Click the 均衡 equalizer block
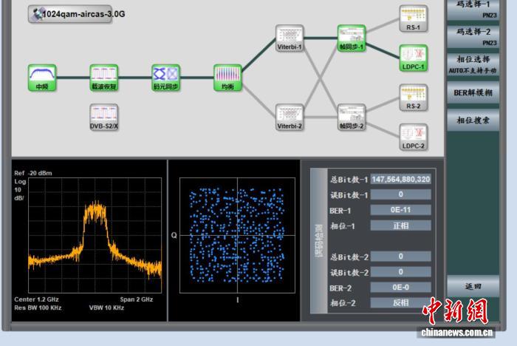The height and width of the screenshot is (346, 517). coord(228,74)
